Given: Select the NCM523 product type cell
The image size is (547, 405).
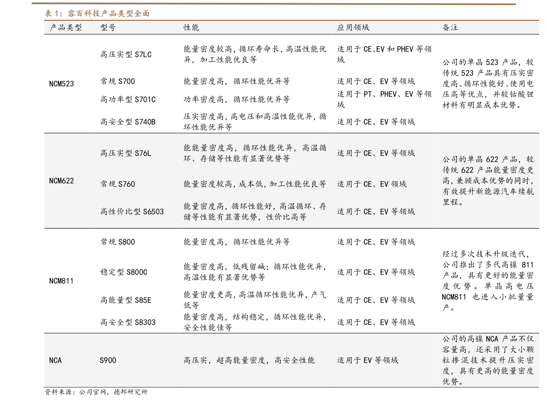Looking at the screenshot, I should [x=61, y=84].
